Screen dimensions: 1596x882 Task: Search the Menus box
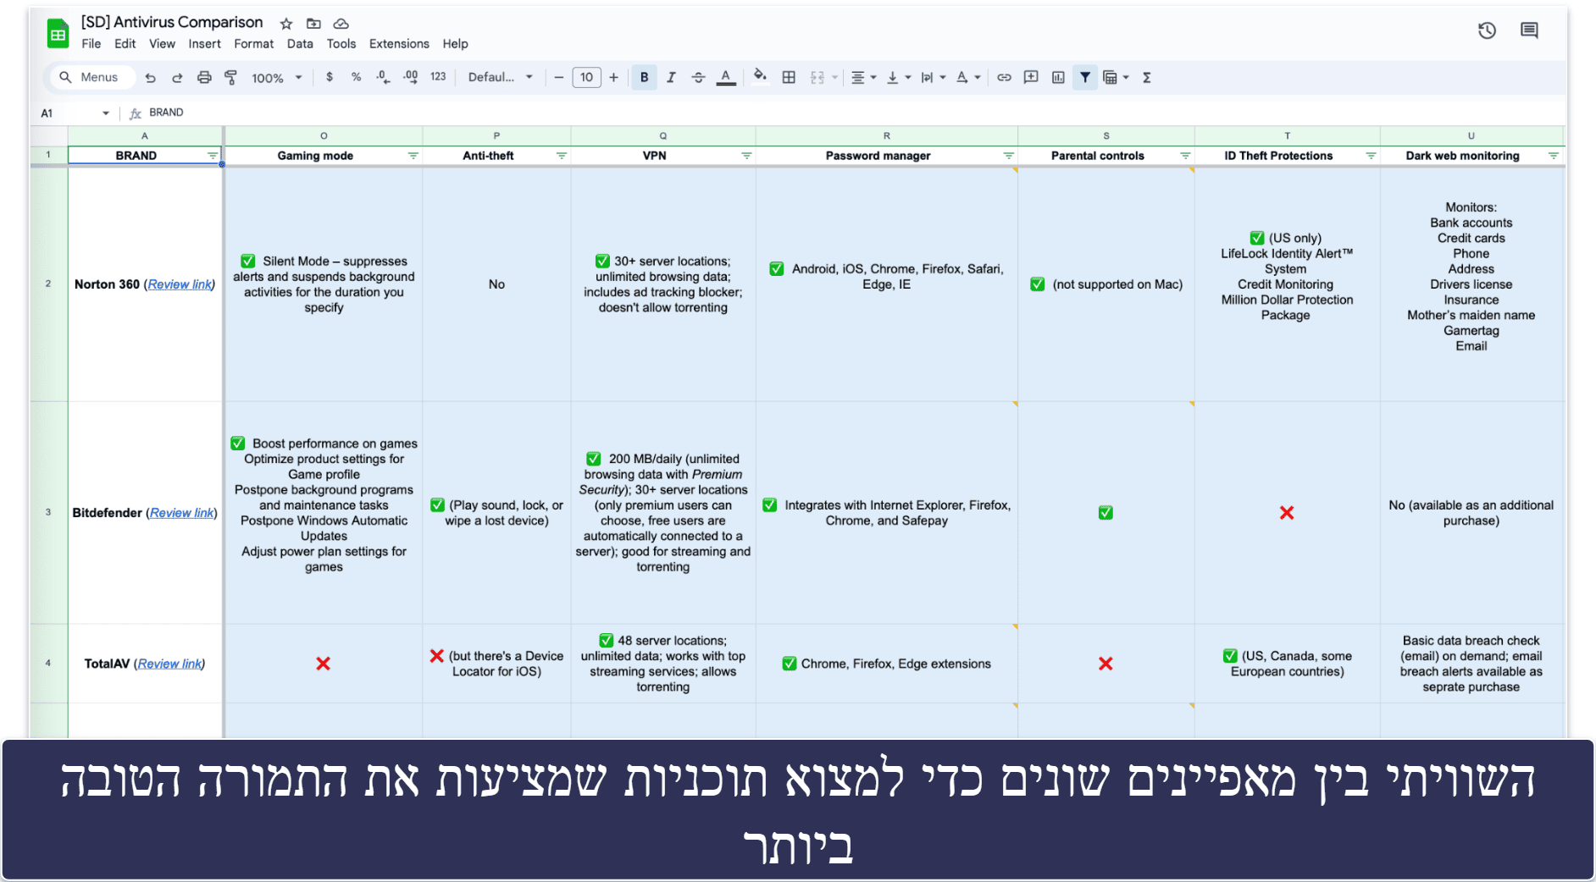[x=91, y=78]
